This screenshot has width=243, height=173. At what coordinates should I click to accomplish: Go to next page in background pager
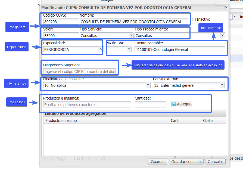[89, 158]
